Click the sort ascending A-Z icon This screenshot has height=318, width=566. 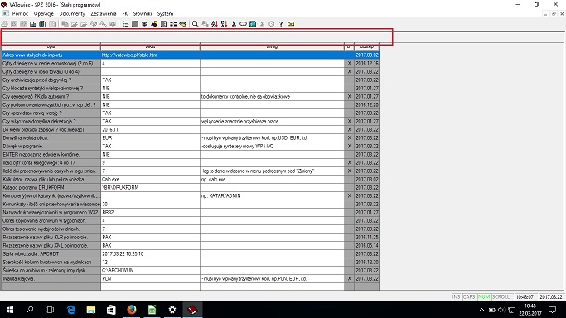215,24
